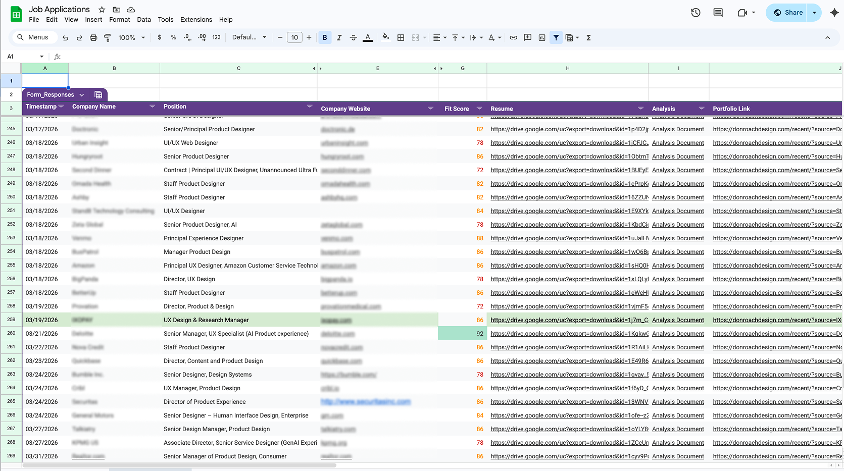Open the Share options dropdown arrow
The image size is (844, 471).
pyautogui.click(x=814, y=13)
